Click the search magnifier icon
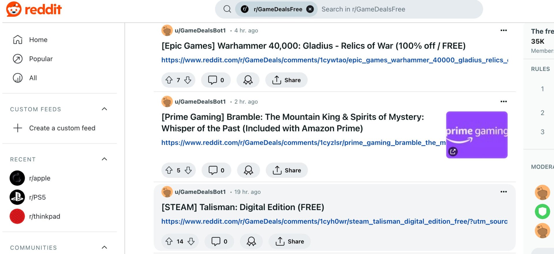Viewport: 554px width, 254px height. point(227,9)
